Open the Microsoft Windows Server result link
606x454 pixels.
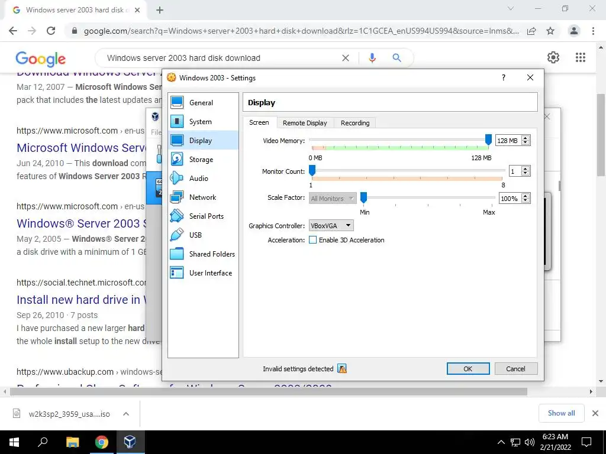click(x=81, y=147)
